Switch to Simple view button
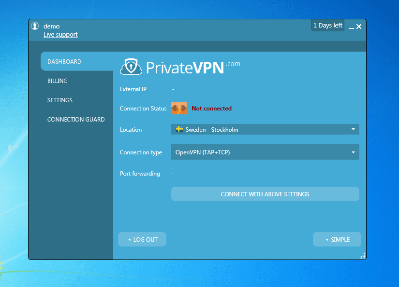 (337, 239)
